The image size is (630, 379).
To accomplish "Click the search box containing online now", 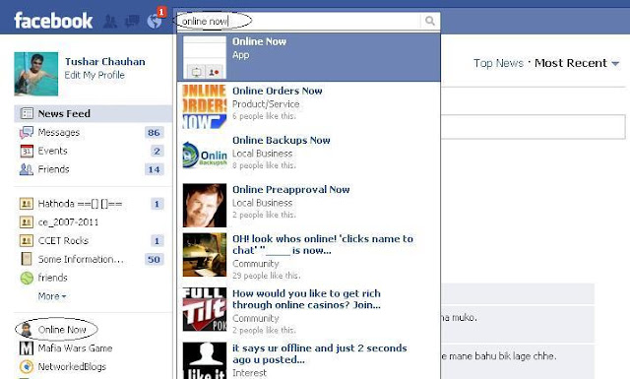I will pos(299,21).
